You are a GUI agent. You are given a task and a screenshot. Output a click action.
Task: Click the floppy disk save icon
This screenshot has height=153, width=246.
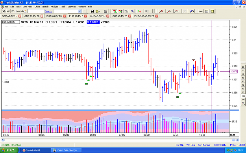[x=92, y=11]
